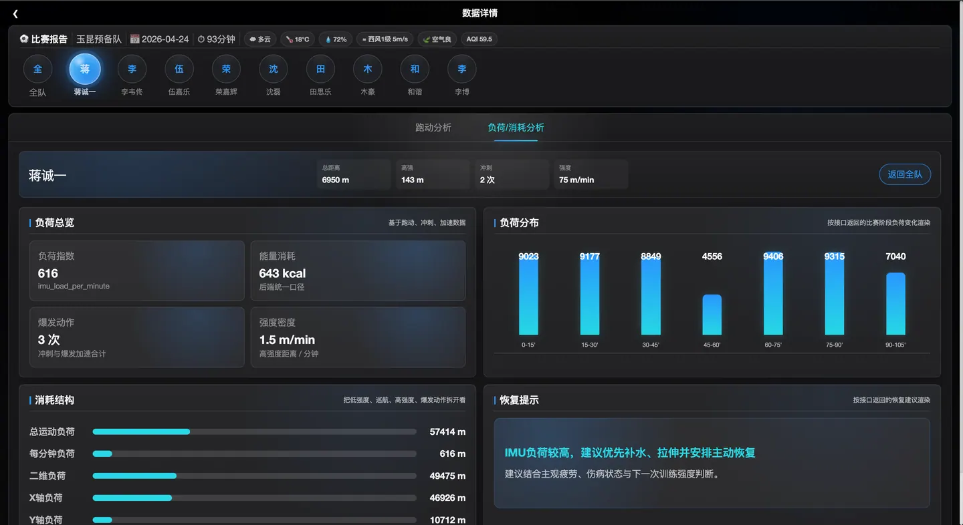Go back using the top-left arrow
This screenshot has height=525, width=963.
point(15,13)
